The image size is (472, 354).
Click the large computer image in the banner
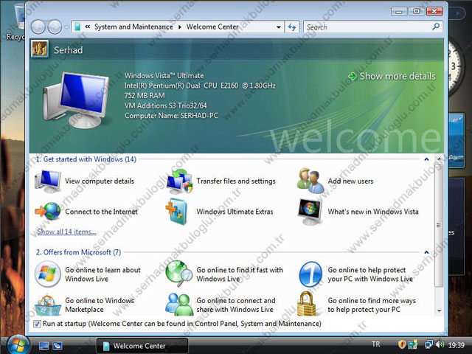click(x=76, y=100)
